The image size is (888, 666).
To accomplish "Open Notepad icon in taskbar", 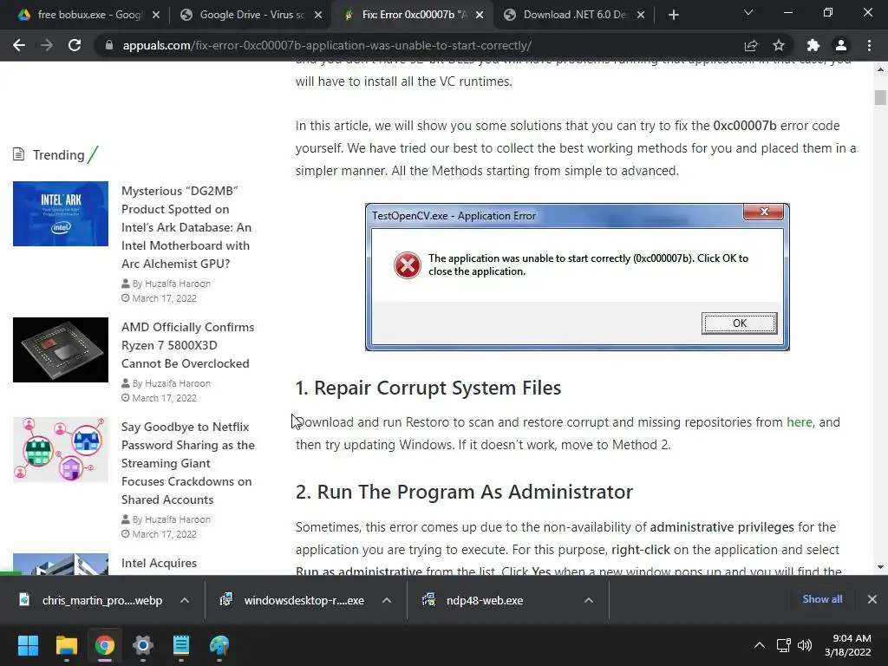I will click(x=181, y=645).
